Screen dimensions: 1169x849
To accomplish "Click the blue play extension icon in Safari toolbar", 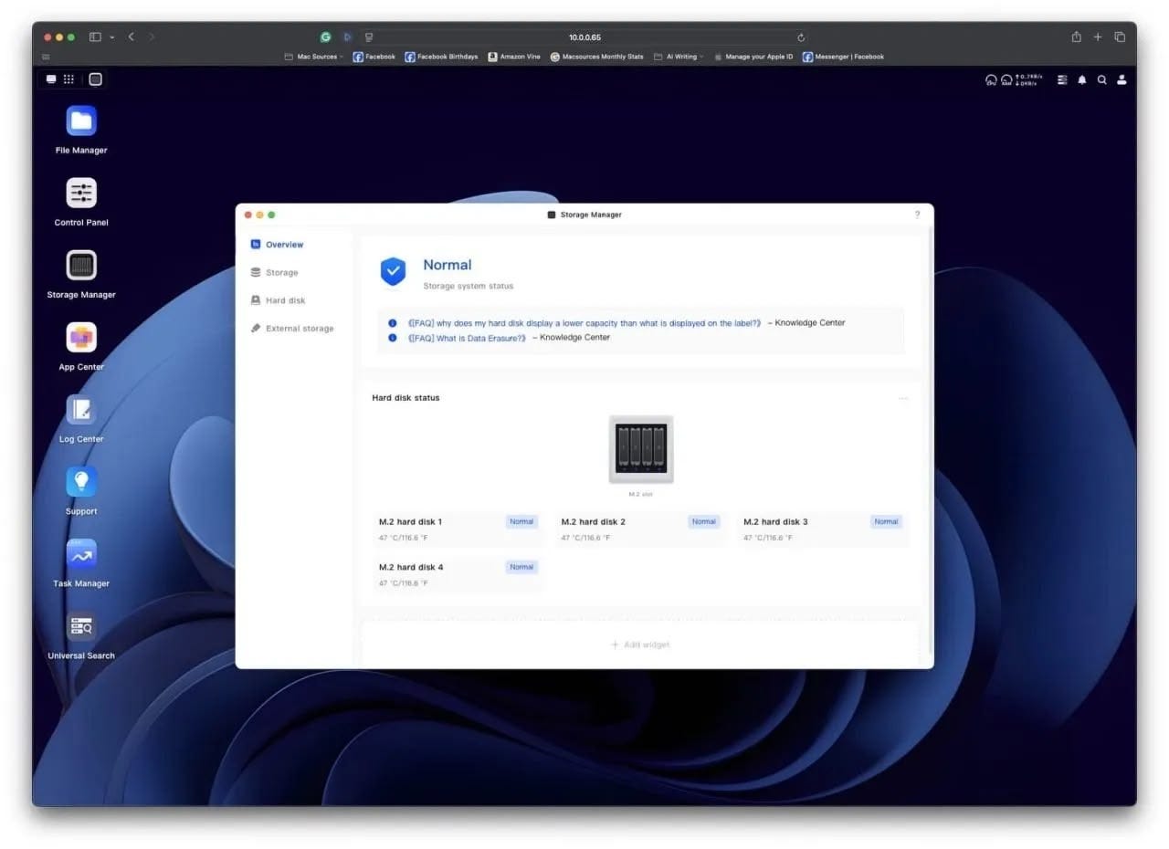I will click(x=347, y=37).
